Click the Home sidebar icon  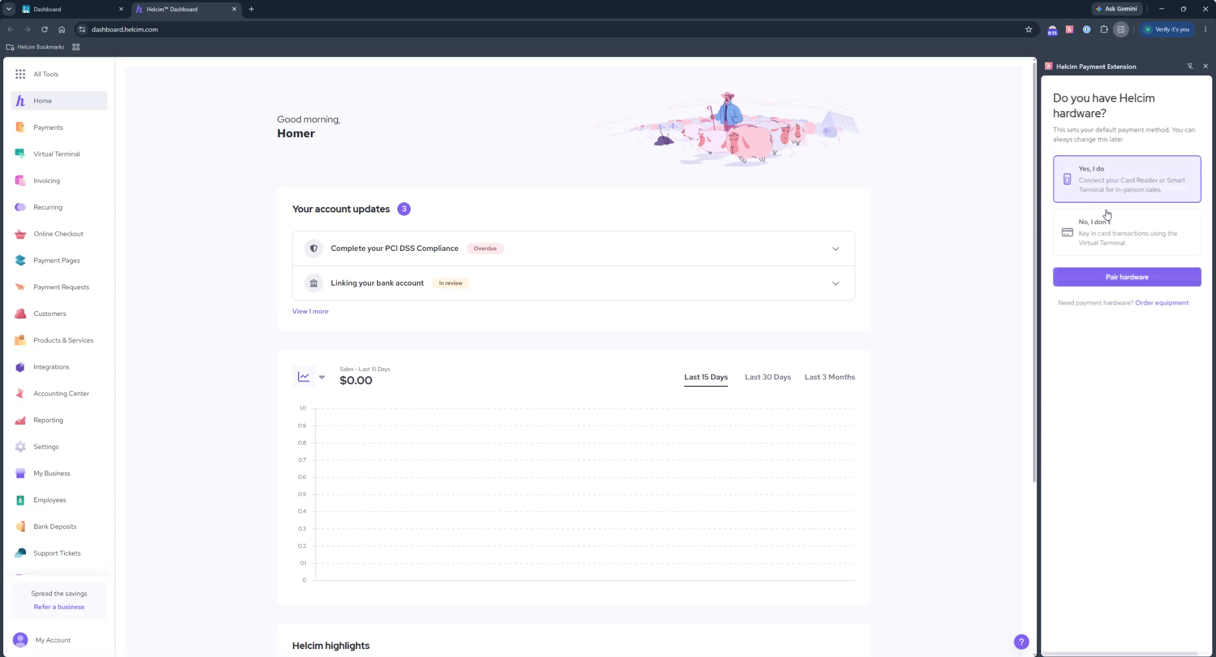tap(20, 101)
